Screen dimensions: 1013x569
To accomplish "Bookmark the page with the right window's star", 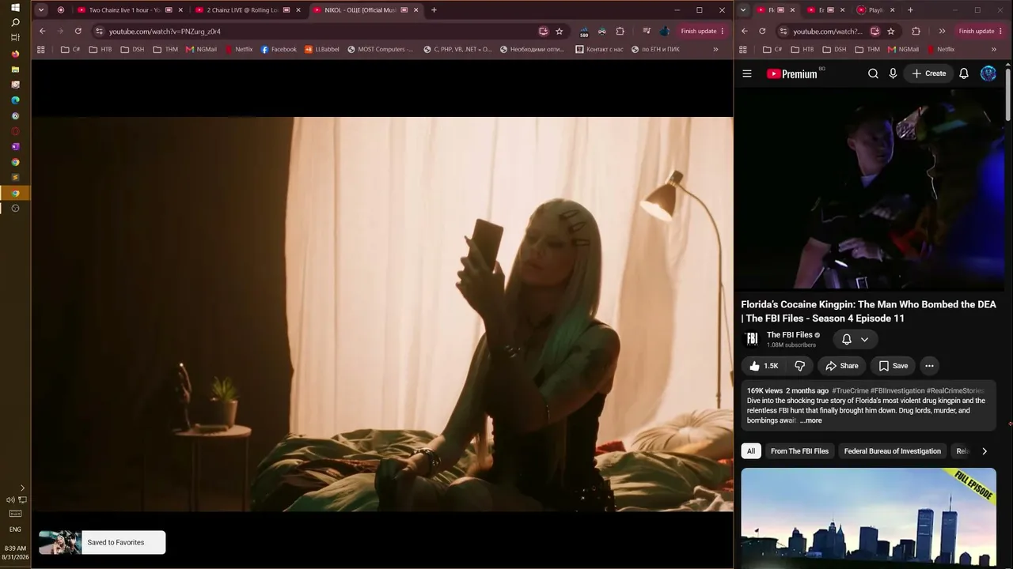I will pos(891,31).
